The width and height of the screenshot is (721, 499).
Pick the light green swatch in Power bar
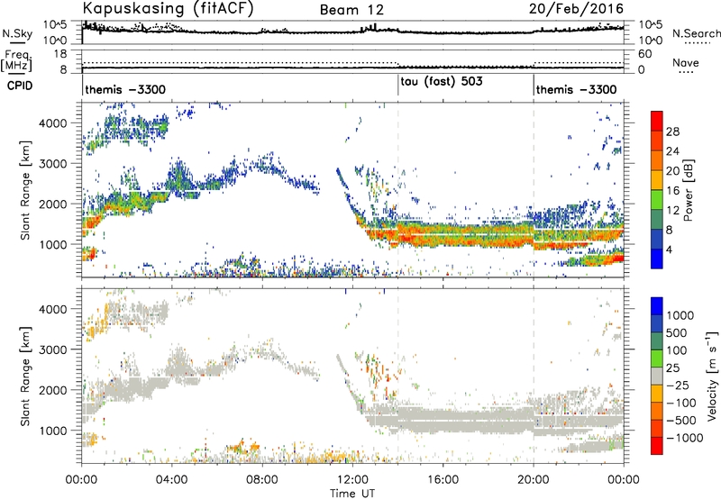tap(657, 200)
